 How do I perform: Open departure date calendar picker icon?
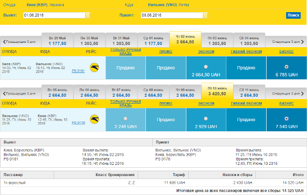pyautogui.click(x=88, y=15)
